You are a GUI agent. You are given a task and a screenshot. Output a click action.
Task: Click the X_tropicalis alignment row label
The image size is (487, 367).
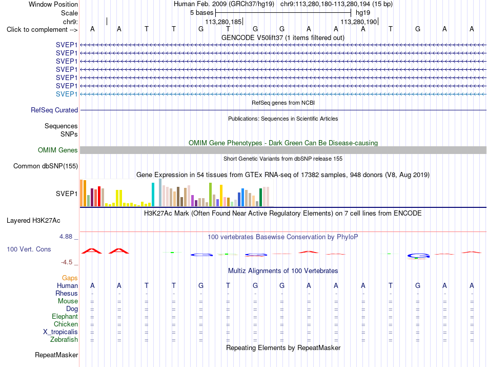[60, 332]
